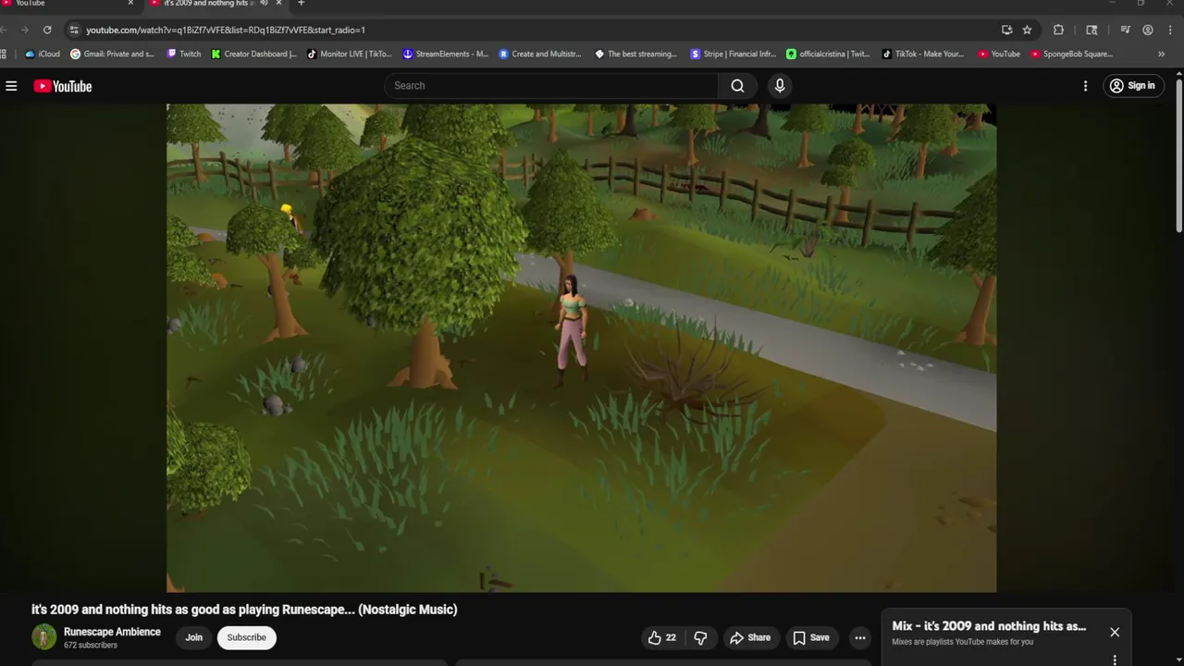The width and height of the screenshot is (1184, 666).
Task: Focus the YouTube search field
Action: coord(551,86)
